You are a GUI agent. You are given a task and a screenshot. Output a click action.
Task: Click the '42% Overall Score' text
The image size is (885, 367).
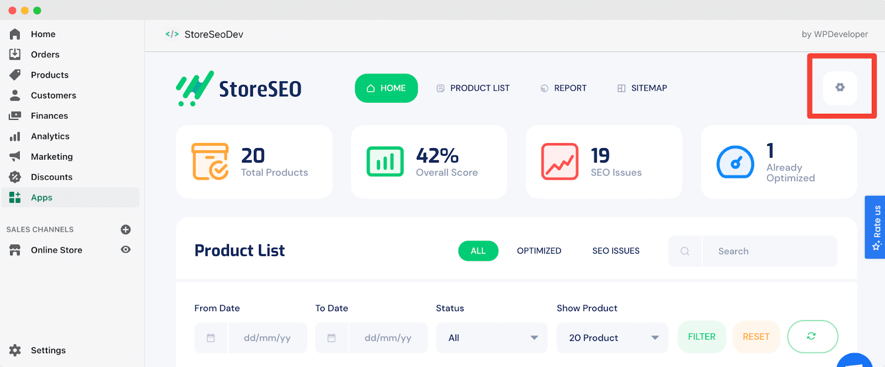pos(447,162)
